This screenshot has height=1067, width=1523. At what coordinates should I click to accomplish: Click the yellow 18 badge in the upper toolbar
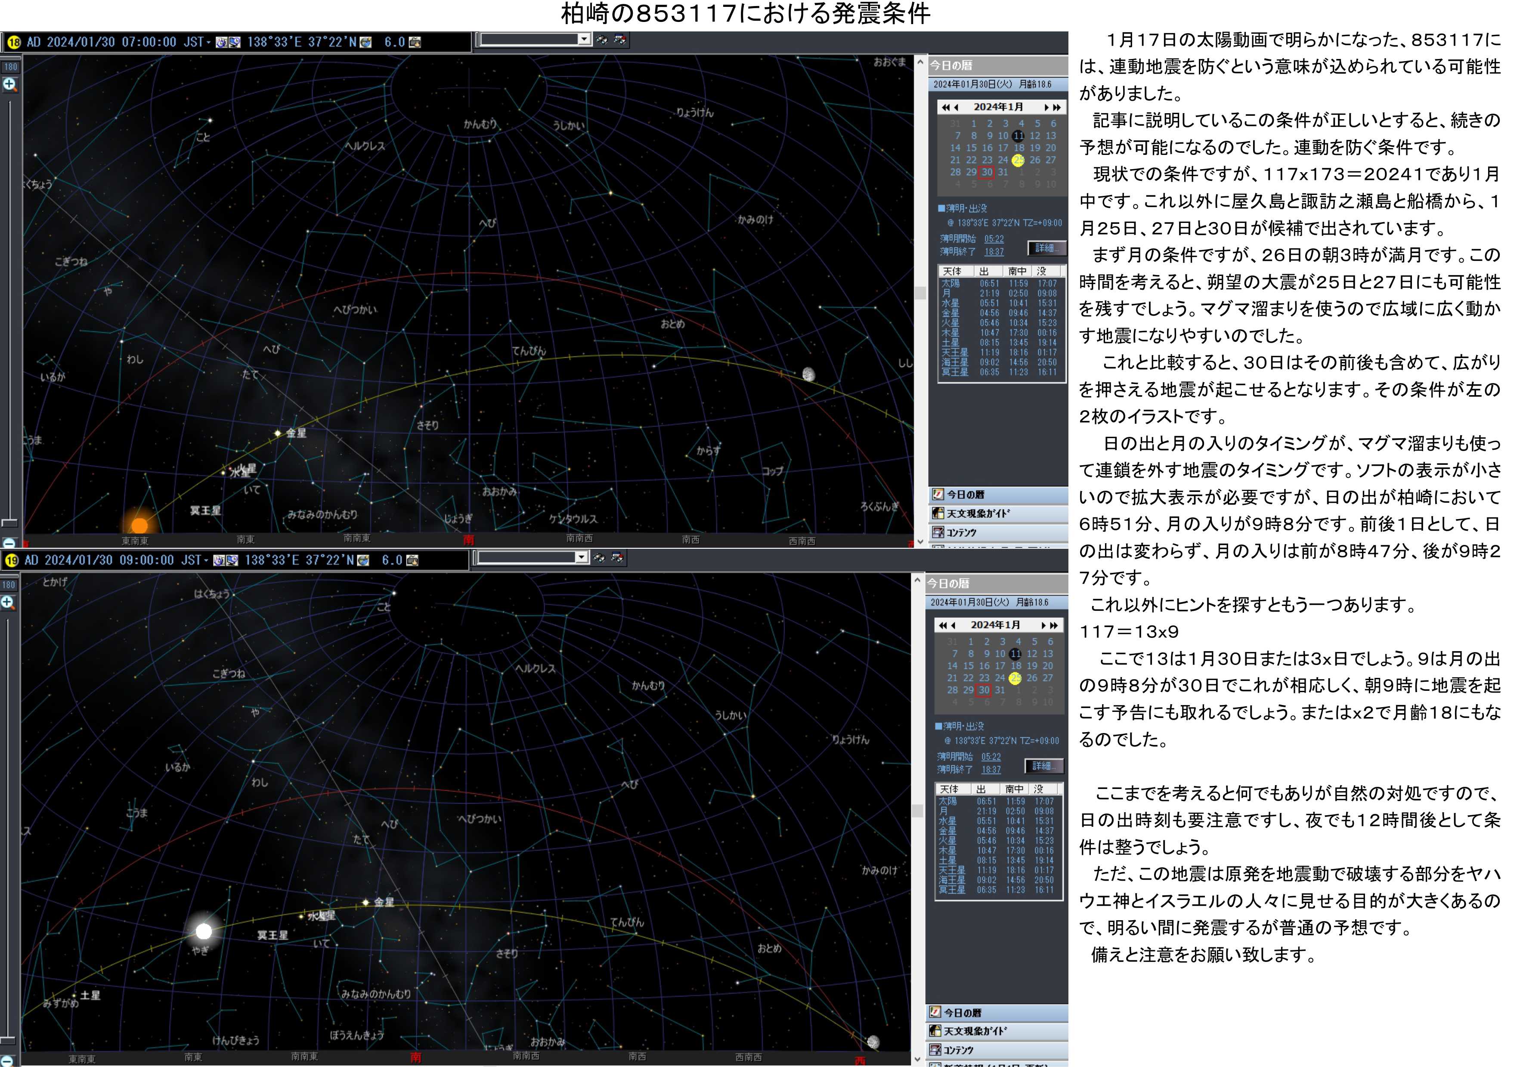[14, 43]
